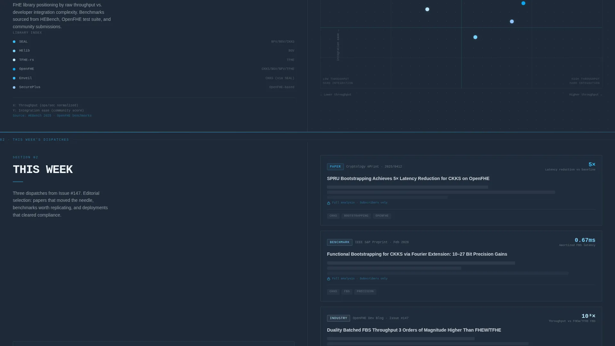
Task: Click the "02 · THIS WEEK'S DISPATCHES" section label
Action: pos(35,140)
